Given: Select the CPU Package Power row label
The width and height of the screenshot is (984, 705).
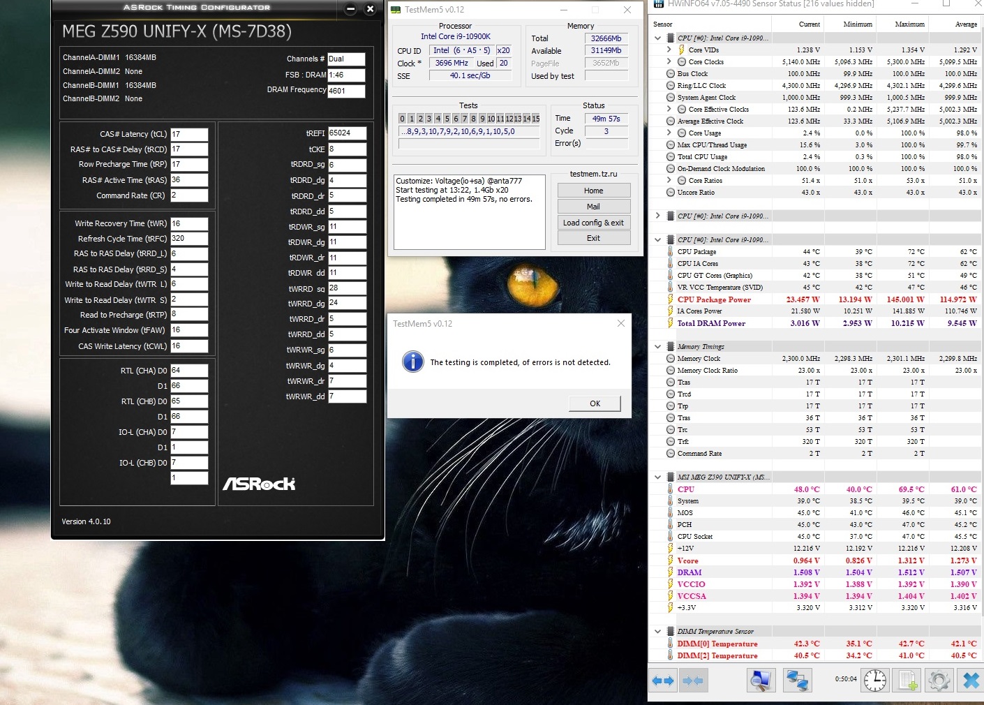Looking at the screenshot, I should [714, 299].
